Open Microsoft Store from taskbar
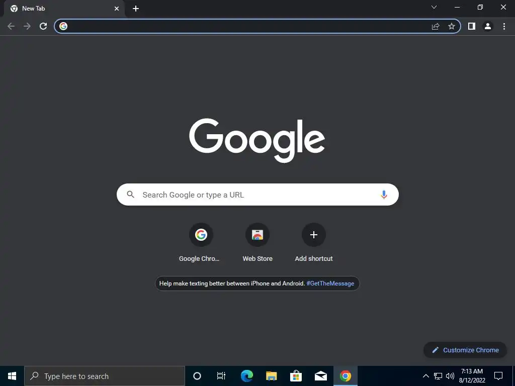 pyautogui.click(x=296, y=376)
